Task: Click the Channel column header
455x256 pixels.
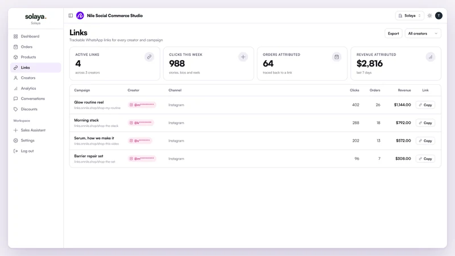Action: pyautogui.click(x=175, y=90)
